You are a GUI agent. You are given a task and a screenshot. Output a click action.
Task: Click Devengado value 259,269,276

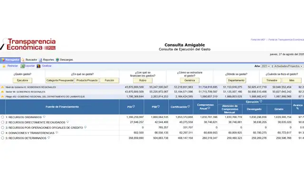[258, 138]
